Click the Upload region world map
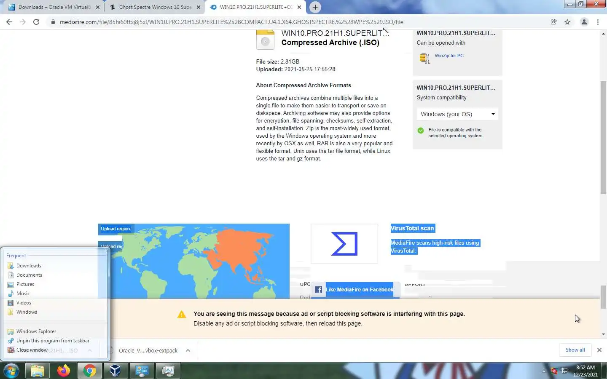The image size is (607, 379). pyautogui.click(x=193, y=261)
